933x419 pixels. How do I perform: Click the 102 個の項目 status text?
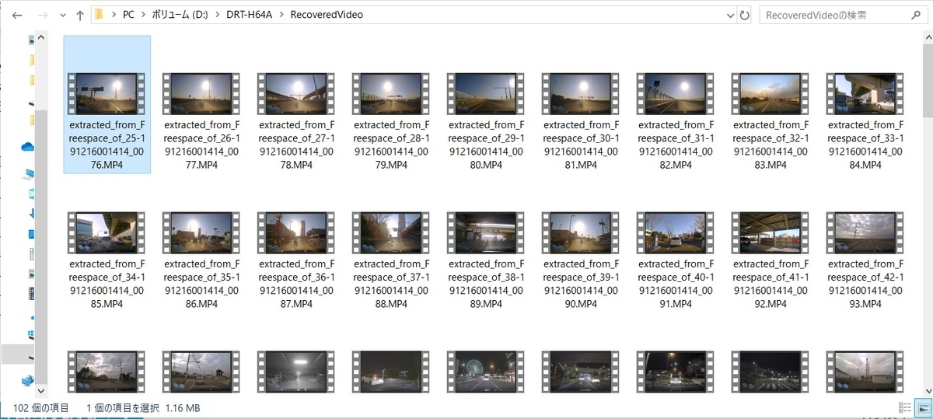pos(40,407)
